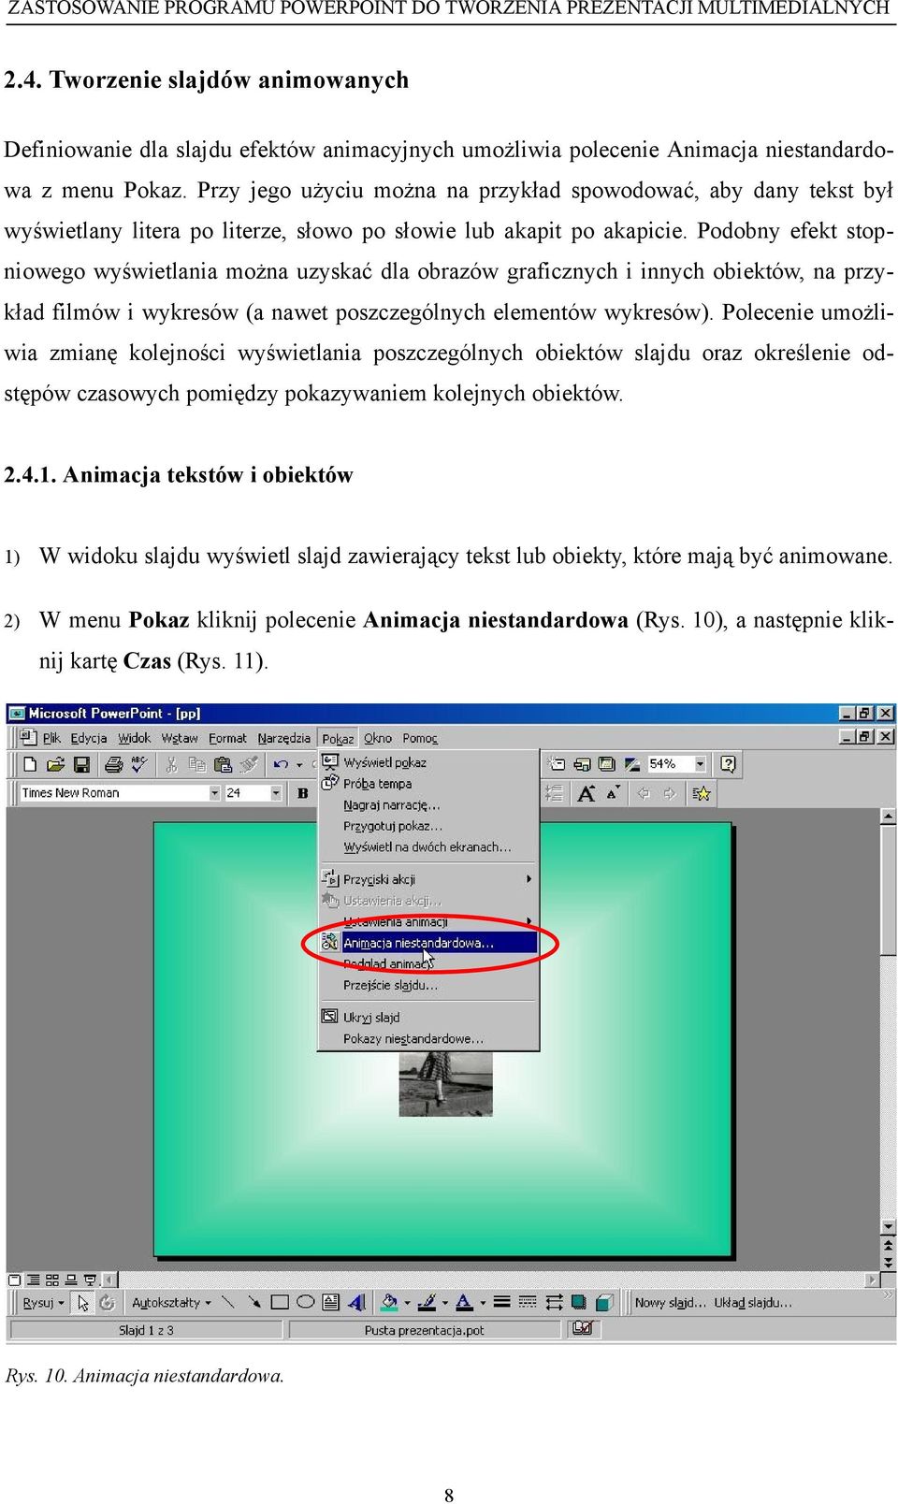
Task: Start Slide Show from view buttons
Action: click(90, 1280)
